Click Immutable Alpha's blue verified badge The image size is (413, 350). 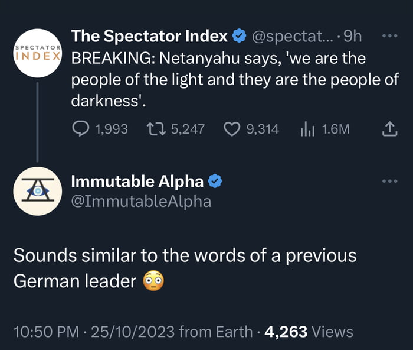tap(215, 181)
